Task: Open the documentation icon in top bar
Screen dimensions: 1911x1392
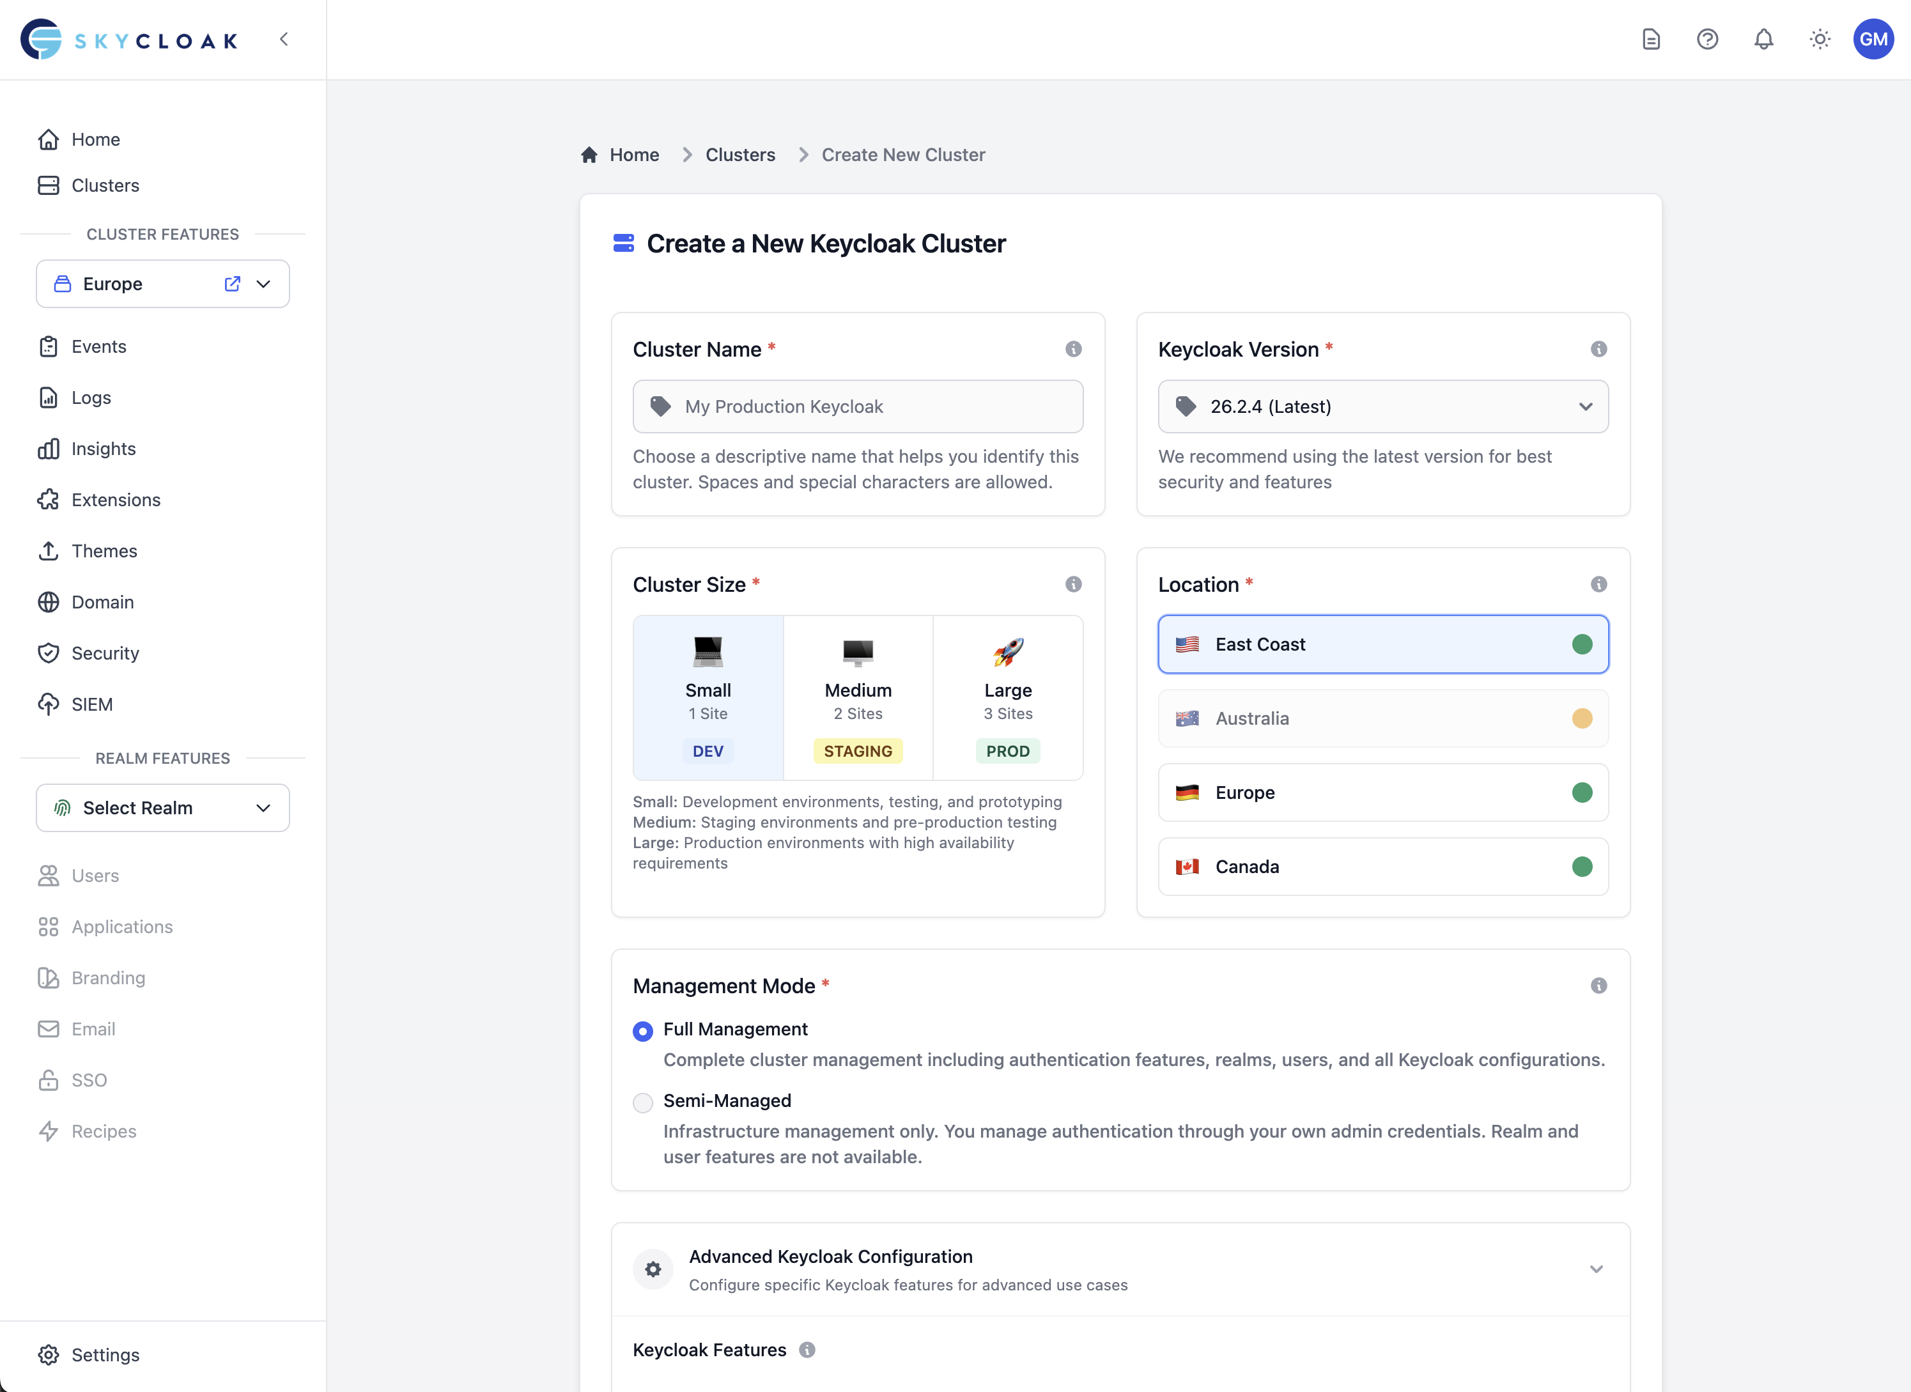Action: [1651, 39]
